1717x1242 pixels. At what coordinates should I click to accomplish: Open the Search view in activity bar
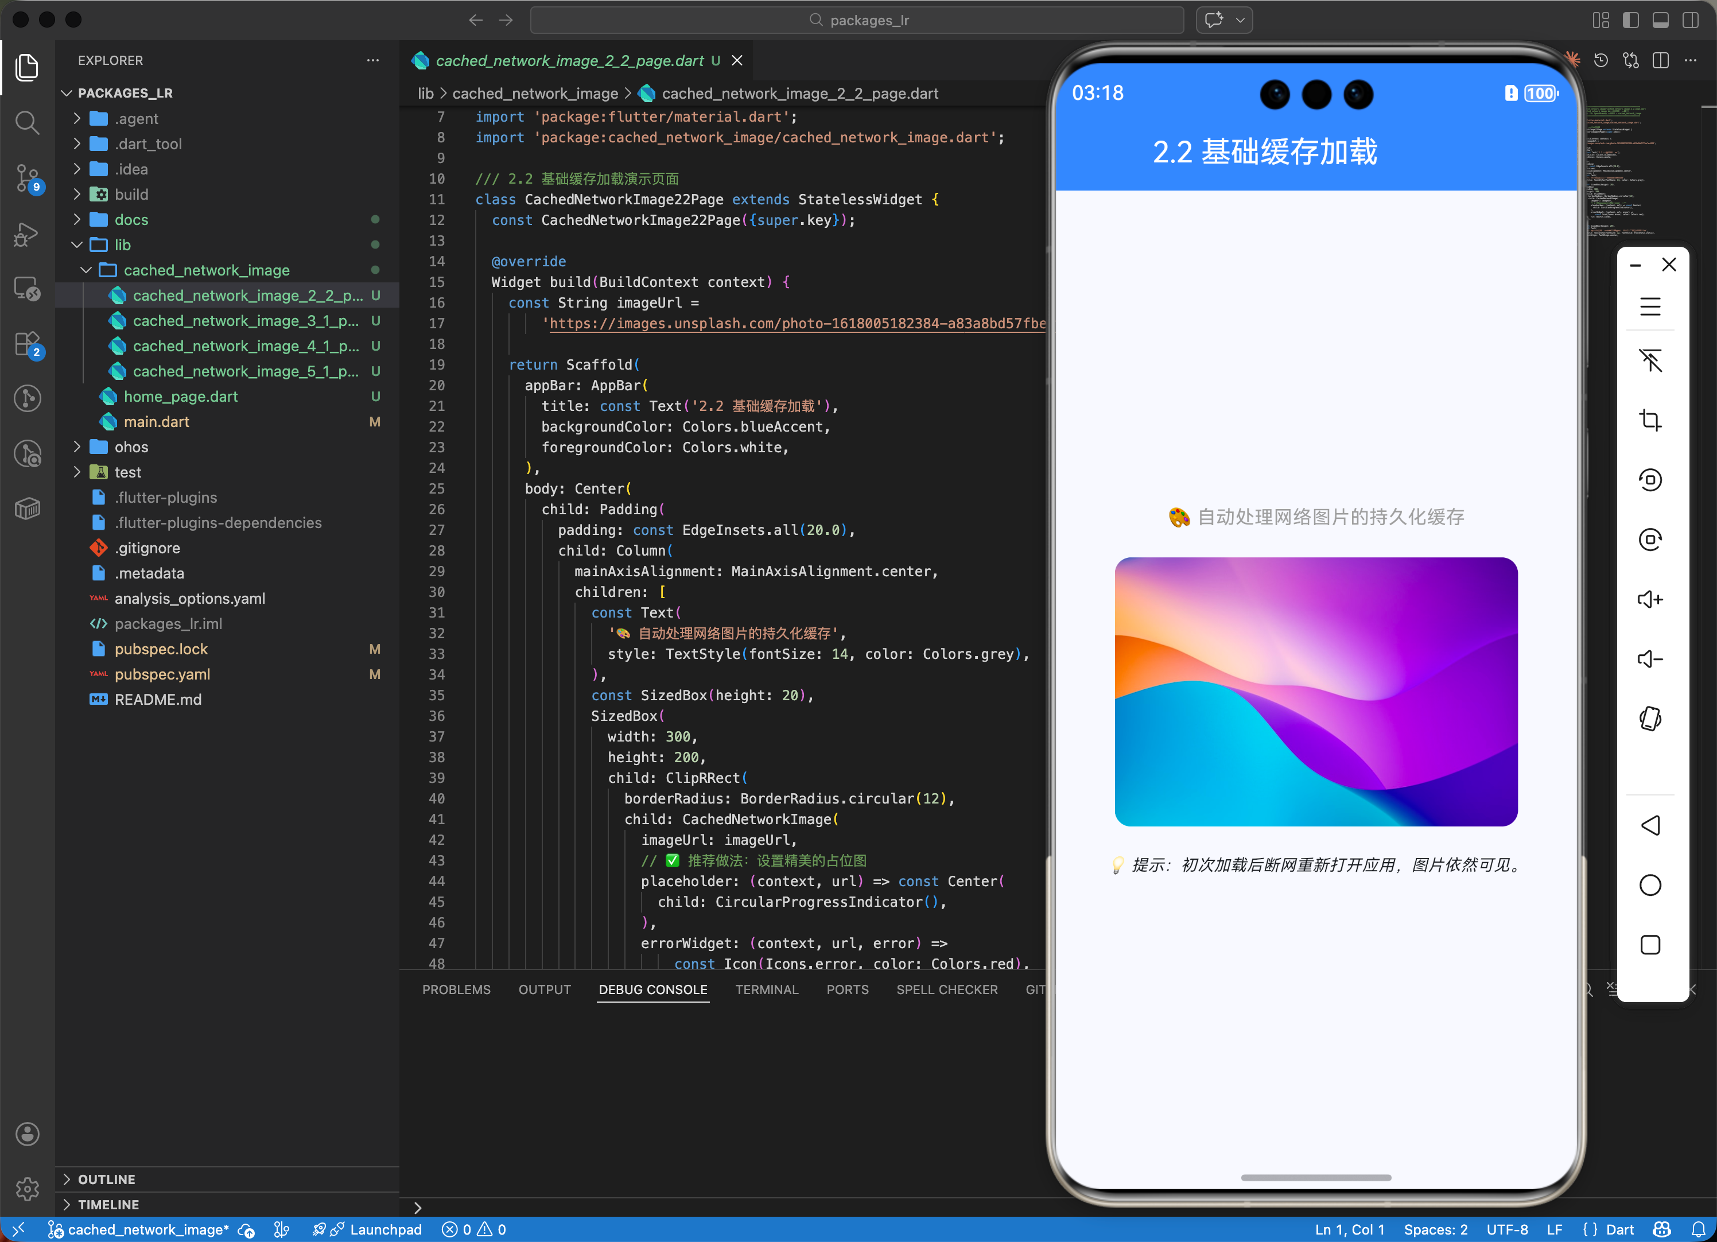point(27,122)
